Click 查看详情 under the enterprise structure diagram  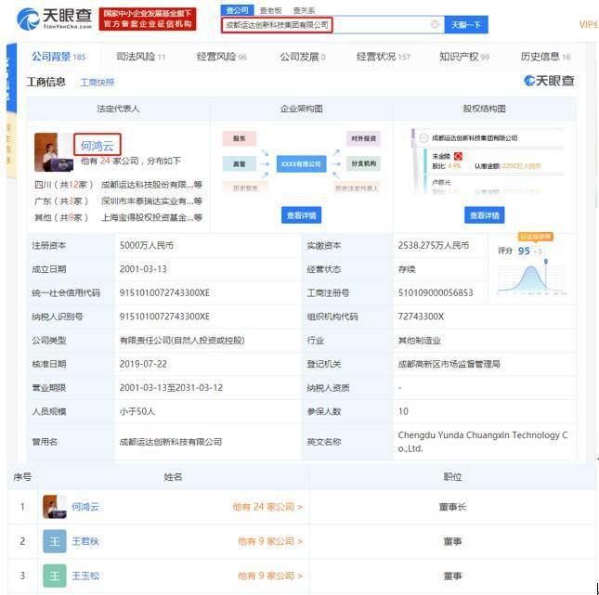pyautogui.click(x=301, y=215)
